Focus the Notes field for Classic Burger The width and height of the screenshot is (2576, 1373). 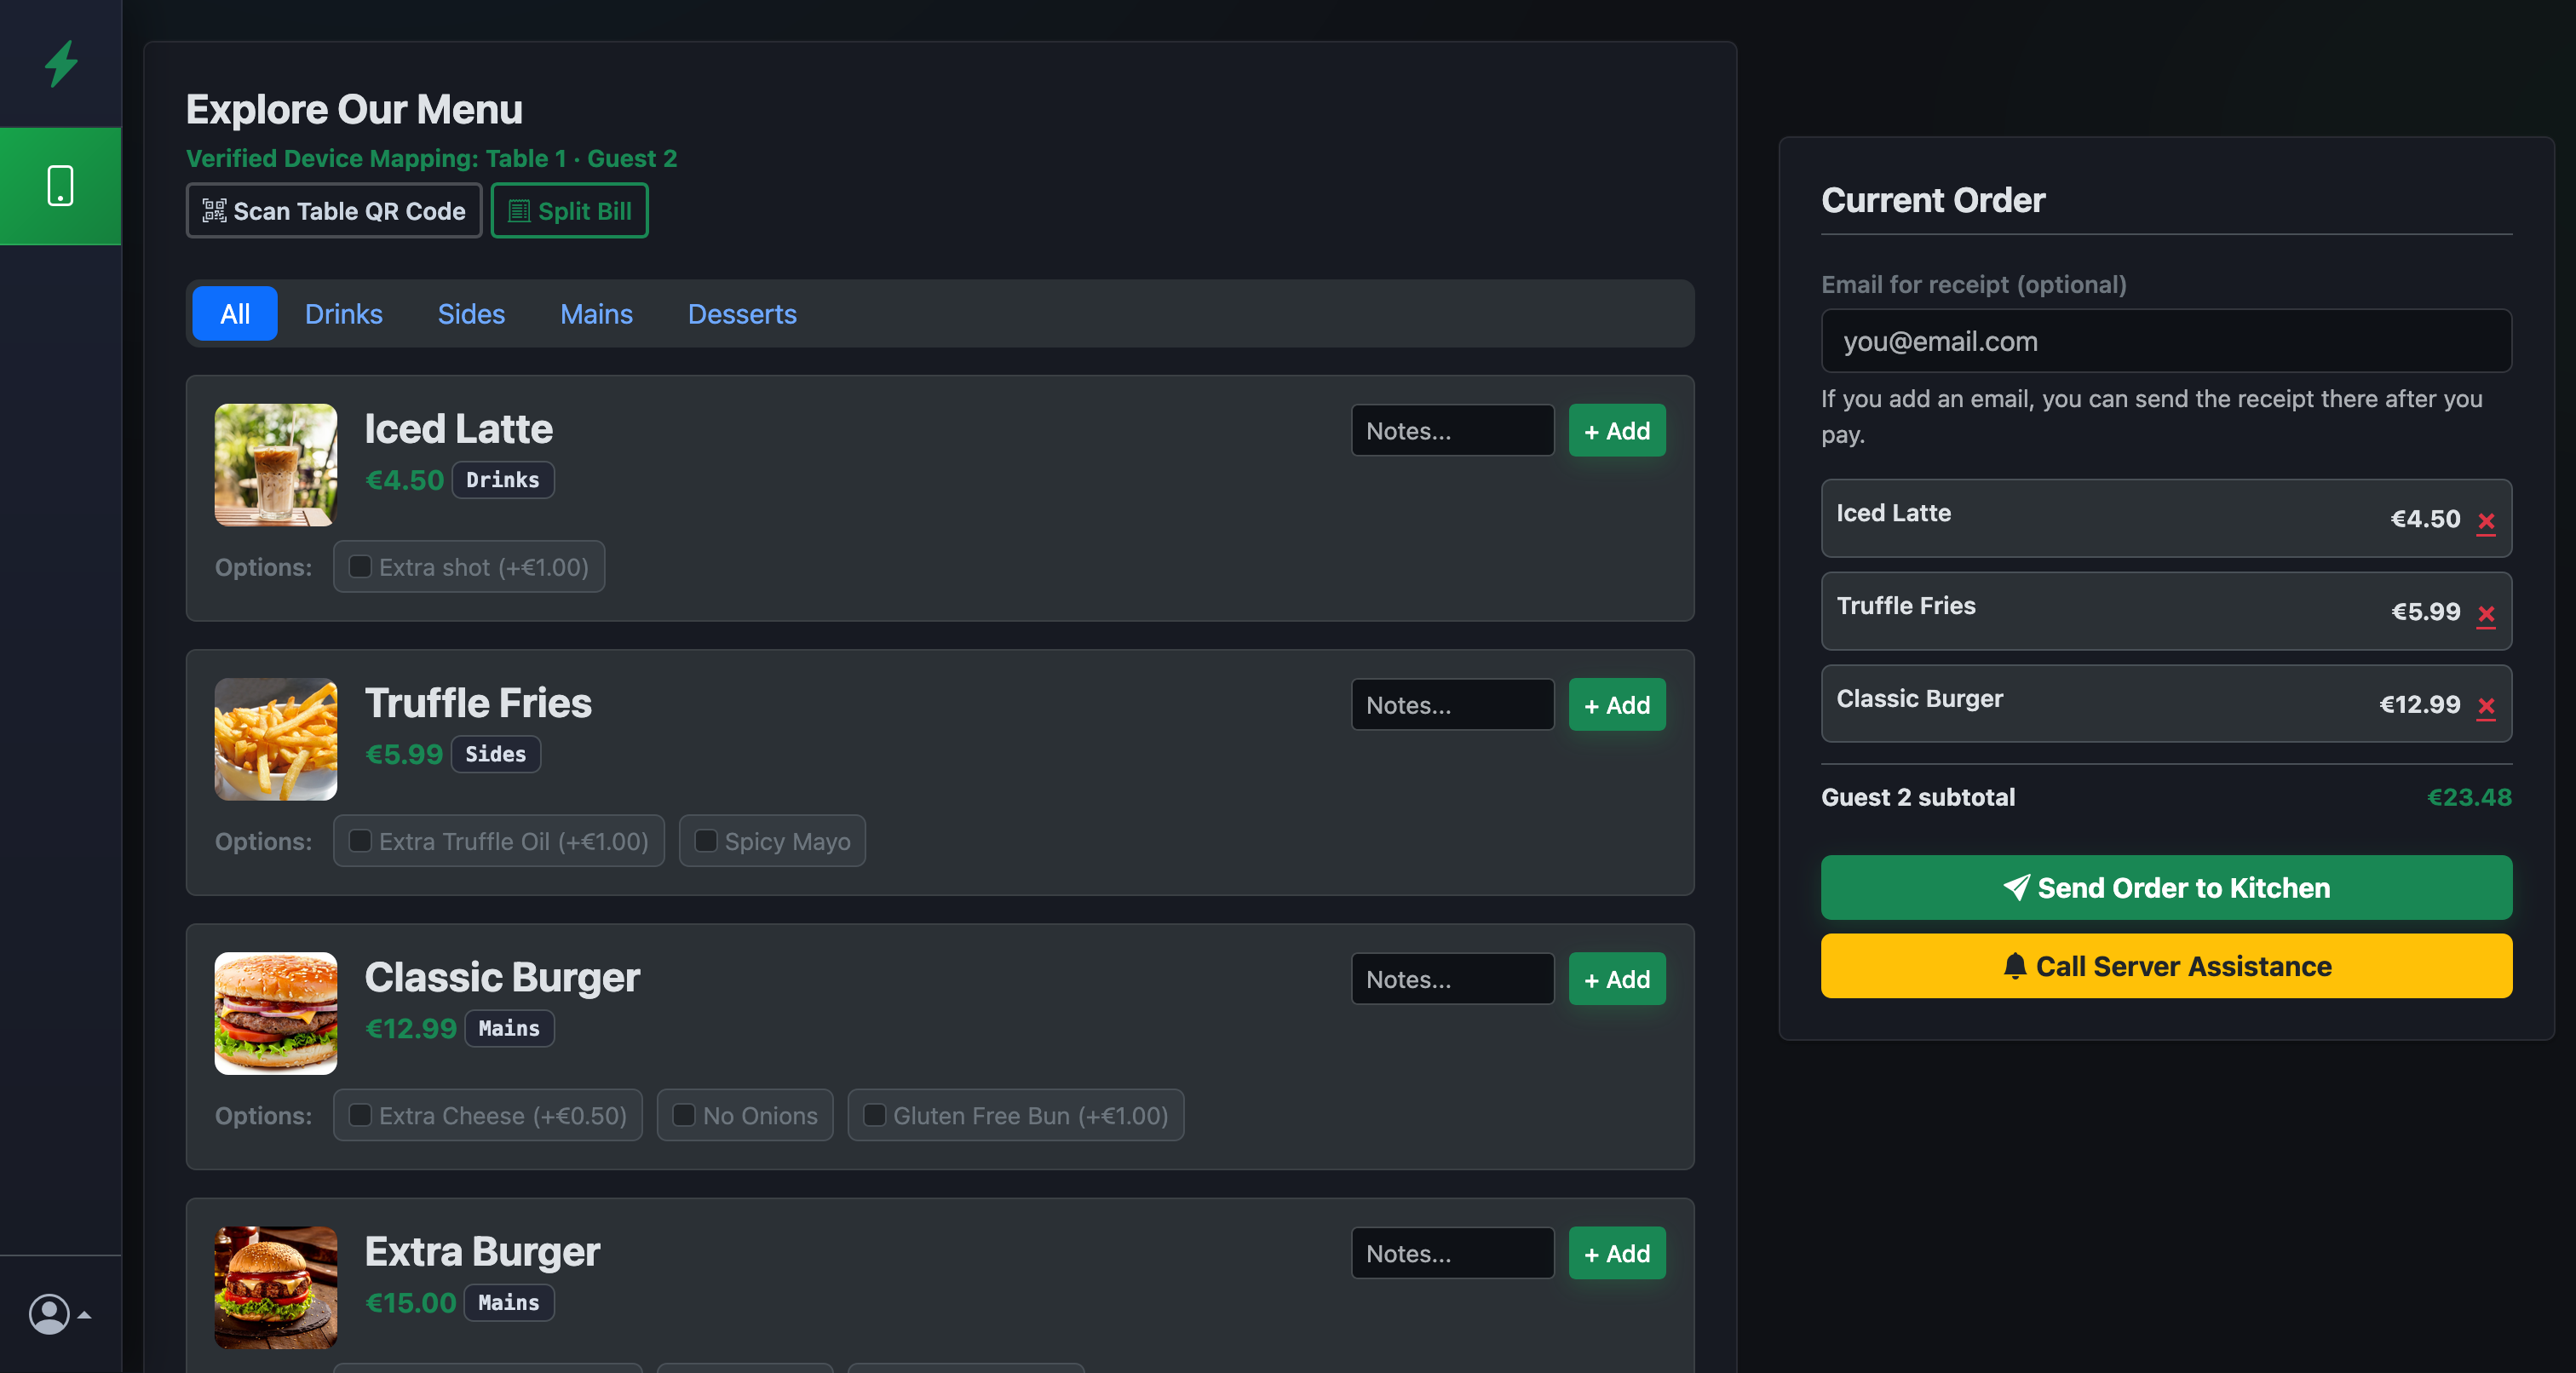click(1453, 979)
